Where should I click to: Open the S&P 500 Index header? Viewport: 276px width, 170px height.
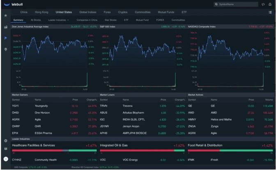[x=142, y=27]
